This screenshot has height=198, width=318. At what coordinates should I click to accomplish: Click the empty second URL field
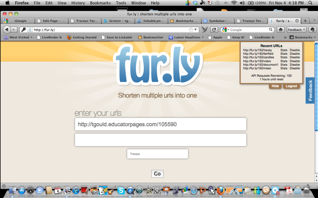(x=161, y=140)
